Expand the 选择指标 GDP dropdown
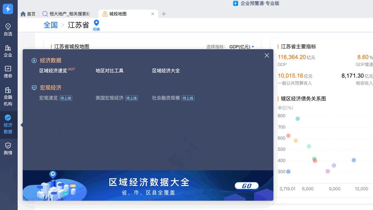Screen dimensions: 373x210 click(242, 47)
